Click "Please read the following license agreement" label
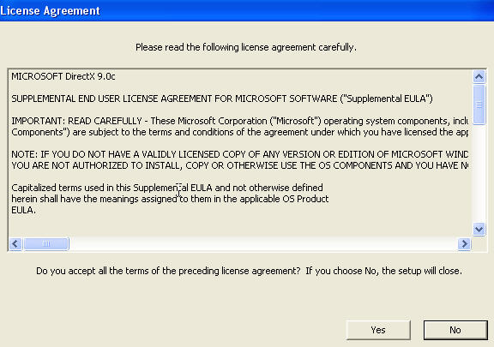This screenshot has height=347, width=494. pos(246,47)
